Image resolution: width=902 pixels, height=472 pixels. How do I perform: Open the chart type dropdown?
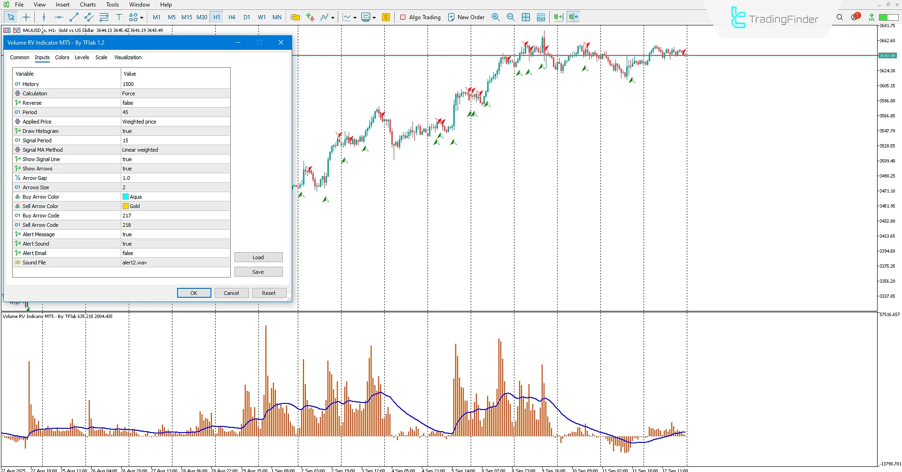354,17
